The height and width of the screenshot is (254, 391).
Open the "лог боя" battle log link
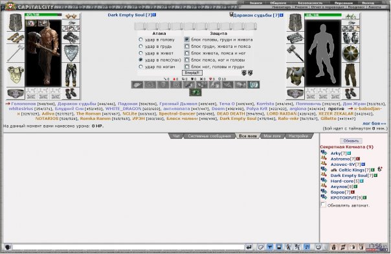click(x=374, y=123)
